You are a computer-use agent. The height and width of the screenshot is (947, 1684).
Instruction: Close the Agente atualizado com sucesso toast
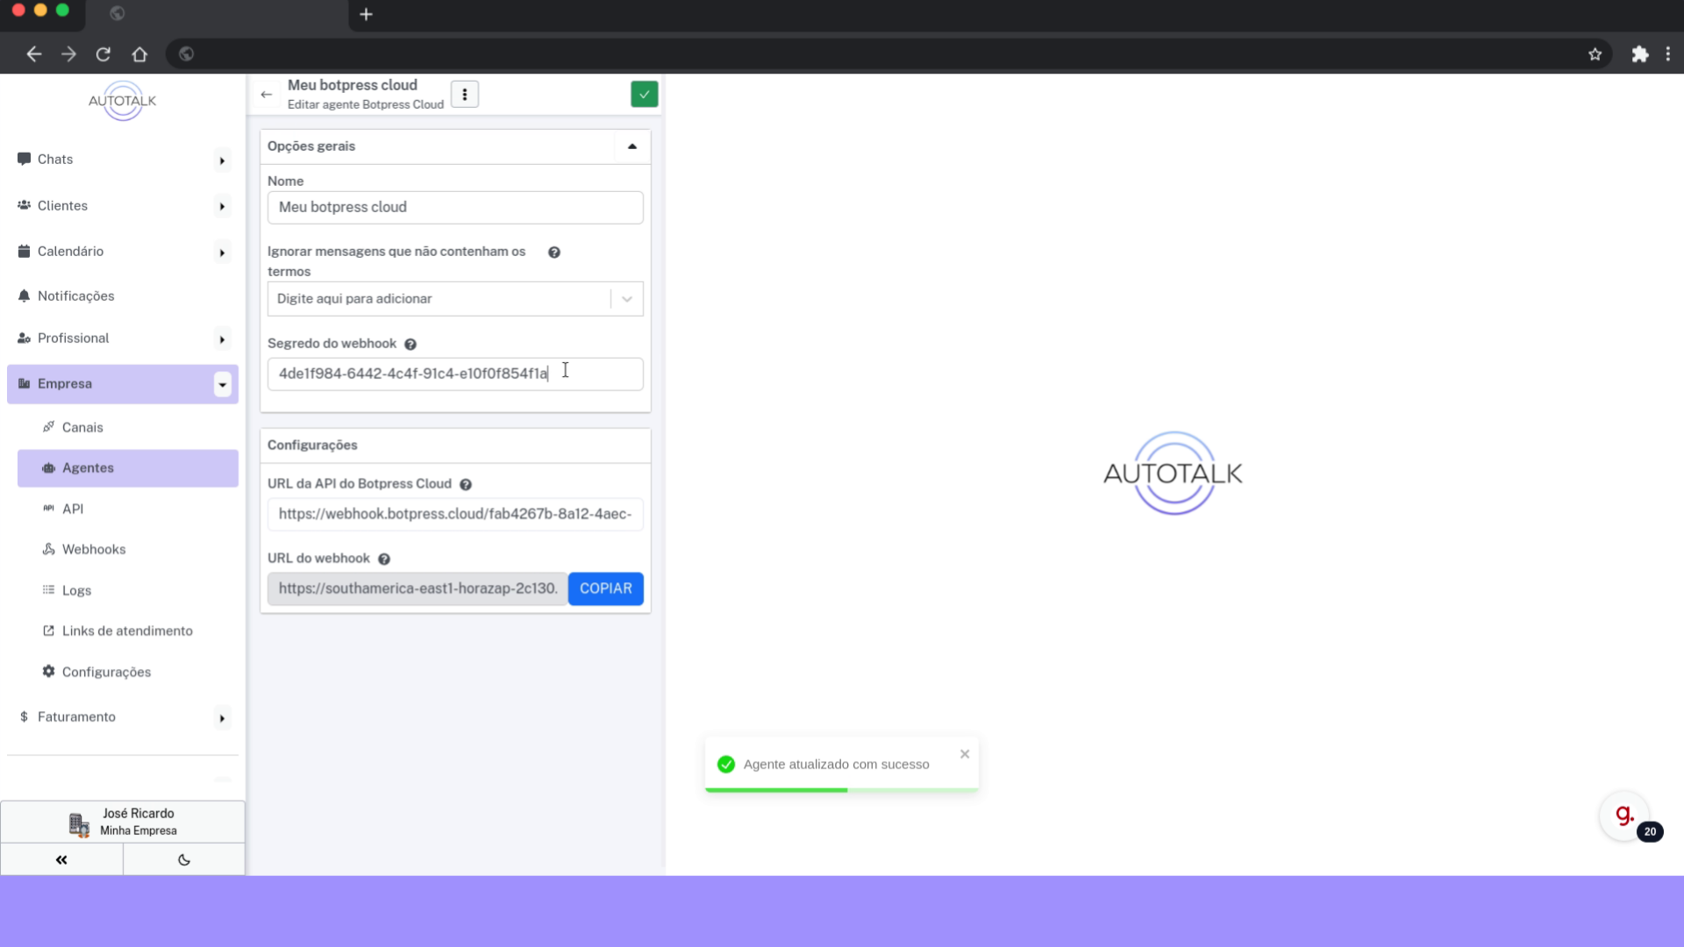point(965,754)
